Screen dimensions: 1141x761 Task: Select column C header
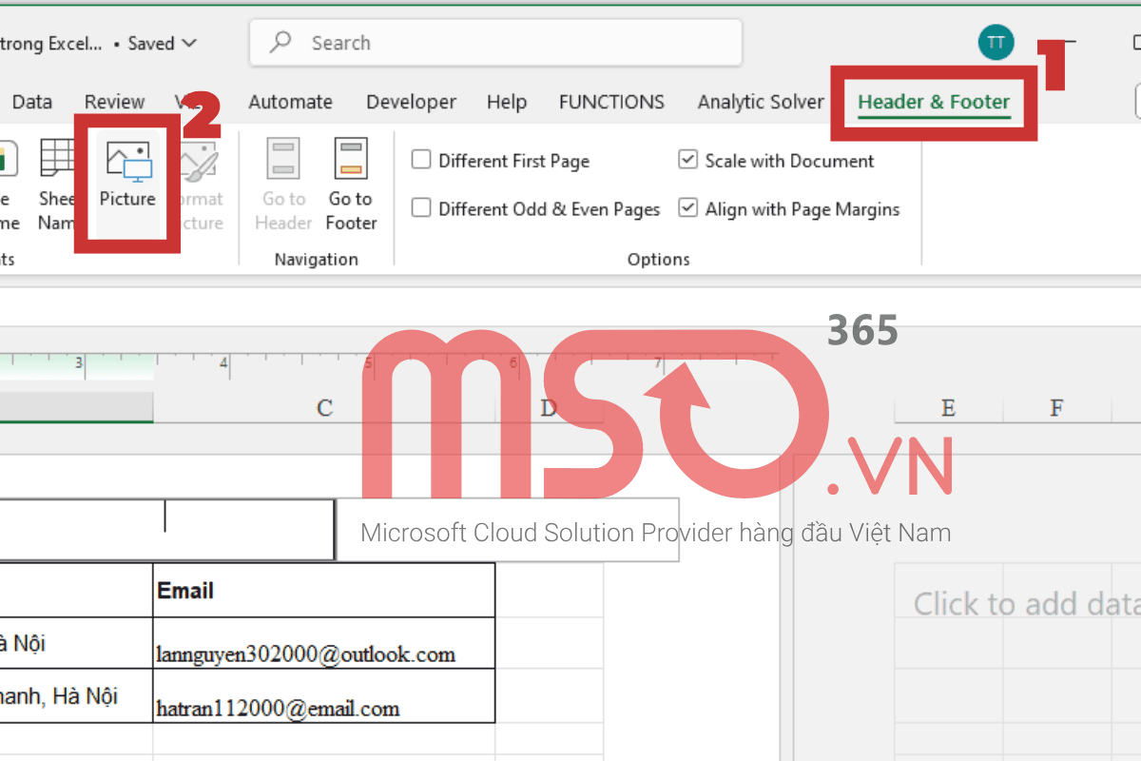(x=324, y=408)
